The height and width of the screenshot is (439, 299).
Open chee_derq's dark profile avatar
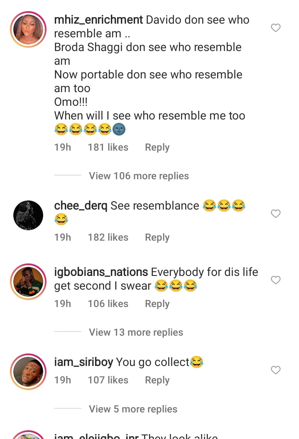point(28,215)
